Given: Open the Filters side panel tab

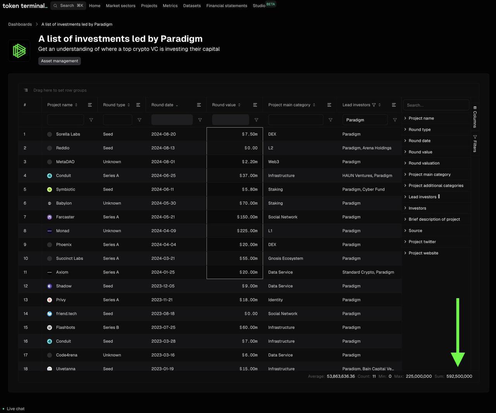Looking at the screenshot, I should tap(475, 143).
